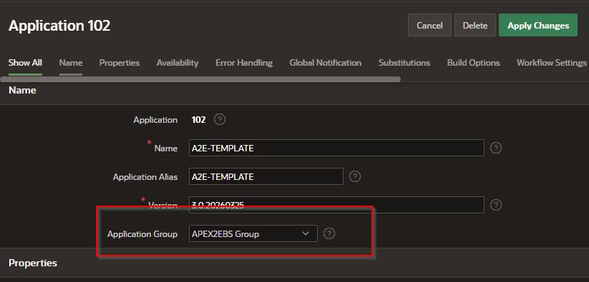Viewport: 589px width, 282px height.
Task: Open help for the Application Group field
Action: point(329,233)
